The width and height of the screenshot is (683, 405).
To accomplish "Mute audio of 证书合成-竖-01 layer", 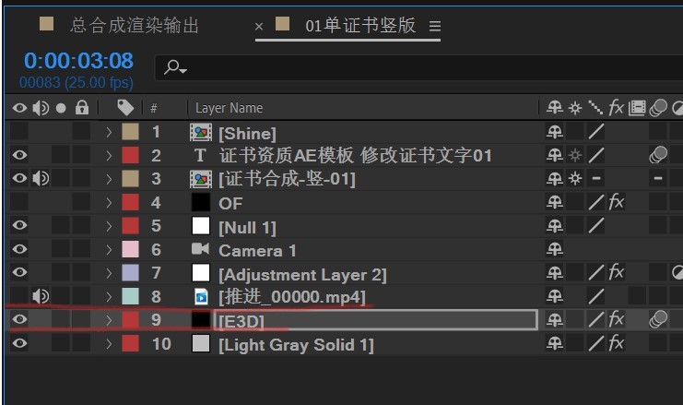I will (x=41, y=178).
